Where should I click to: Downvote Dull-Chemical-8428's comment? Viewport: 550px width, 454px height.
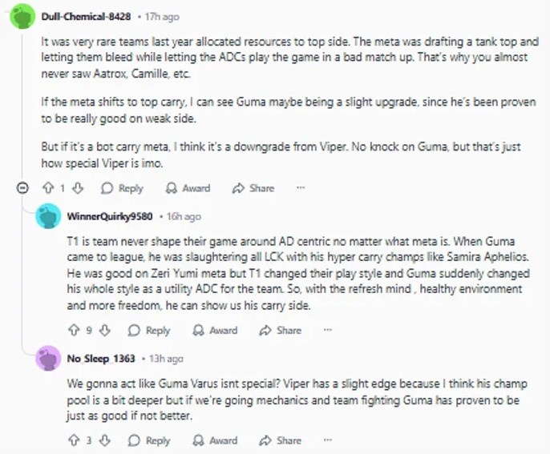pyautogui.click(x=79, y=188)
